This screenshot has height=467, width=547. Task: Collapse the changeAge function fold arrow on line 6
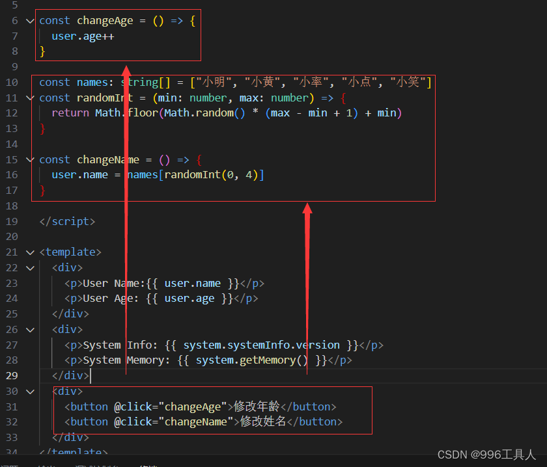(x=31, y=21)
